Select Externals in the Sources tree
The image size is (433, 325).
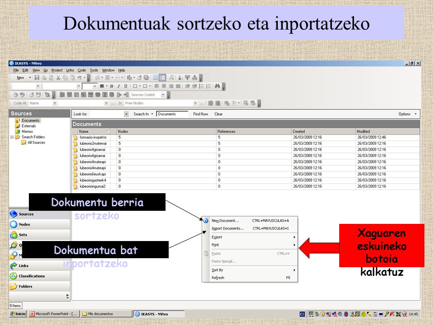pyautogui.click(x=29, y=126)
